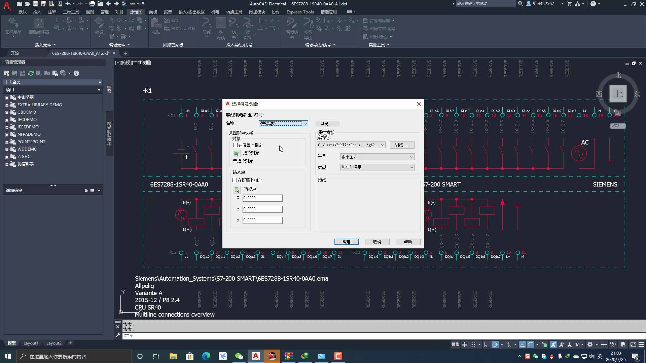Open the library path dropdown

click(x=351, y=145)
